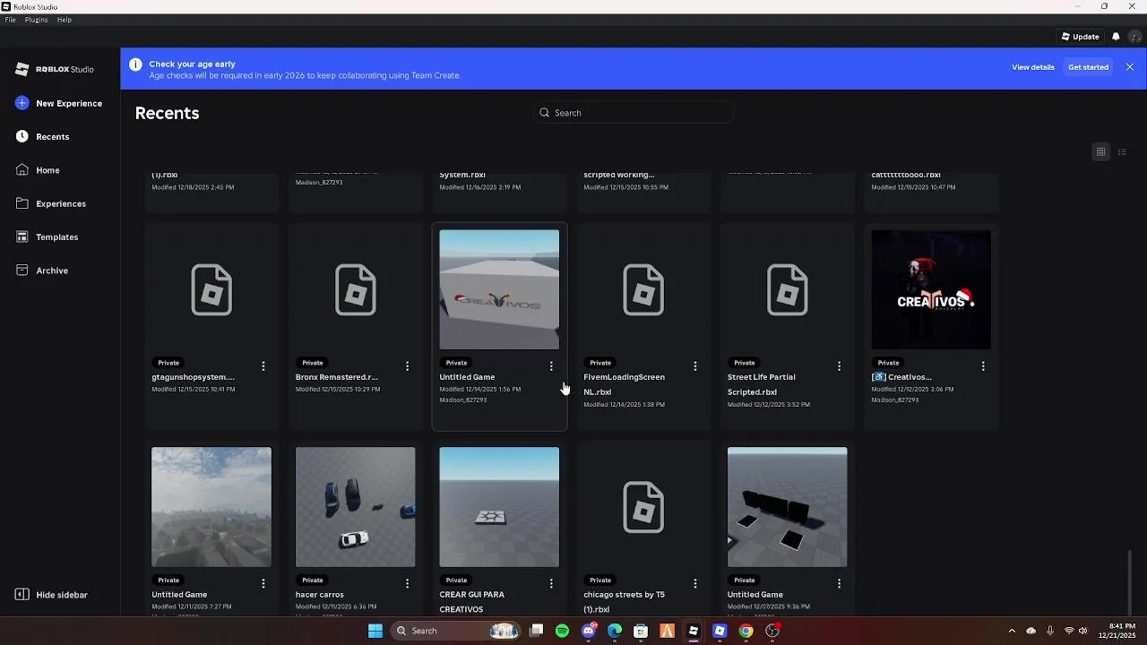Image resolution: width=1147 pixels, height=645 pixels.
Task: Open the Help menu
Action: click(65, 20)
